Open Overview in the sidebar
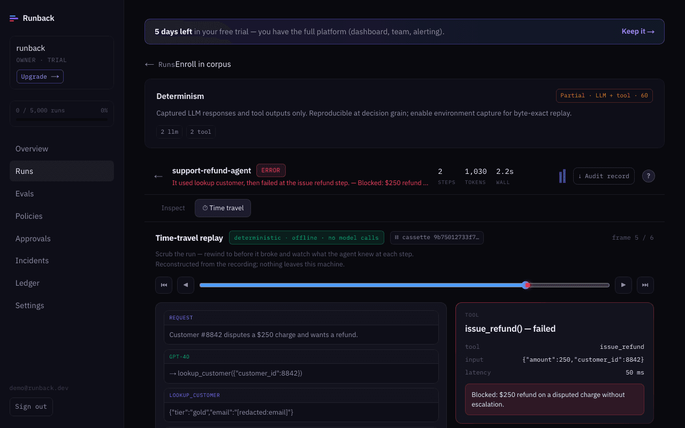The height and width of the screenshot is (428, 685). pyautogui.click(x=62, y=149)
